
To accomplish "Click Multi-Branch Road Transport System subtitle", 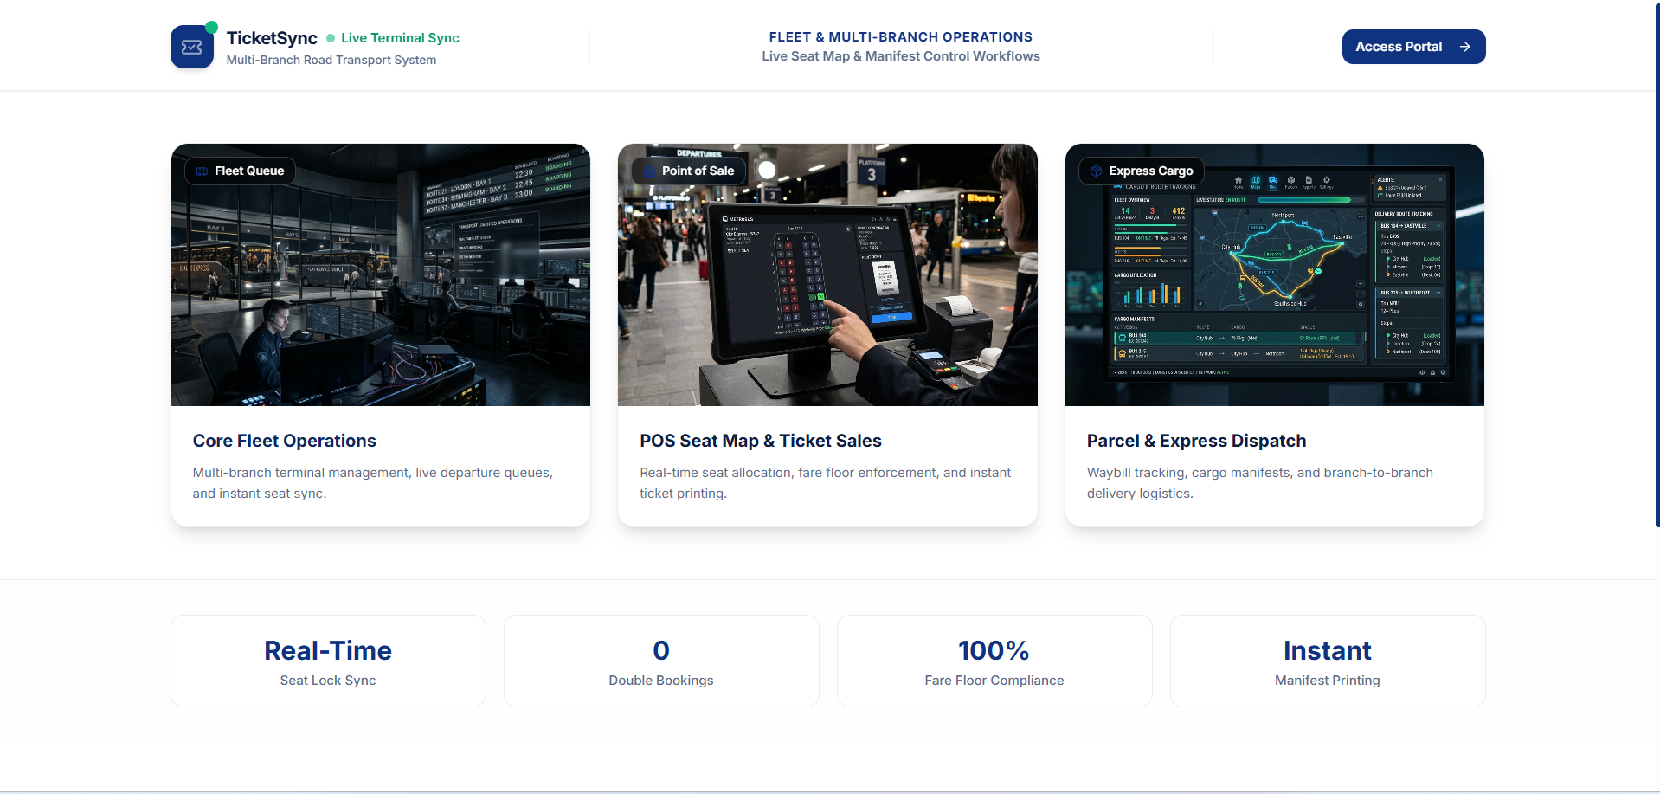I will (x=331, y=60).
